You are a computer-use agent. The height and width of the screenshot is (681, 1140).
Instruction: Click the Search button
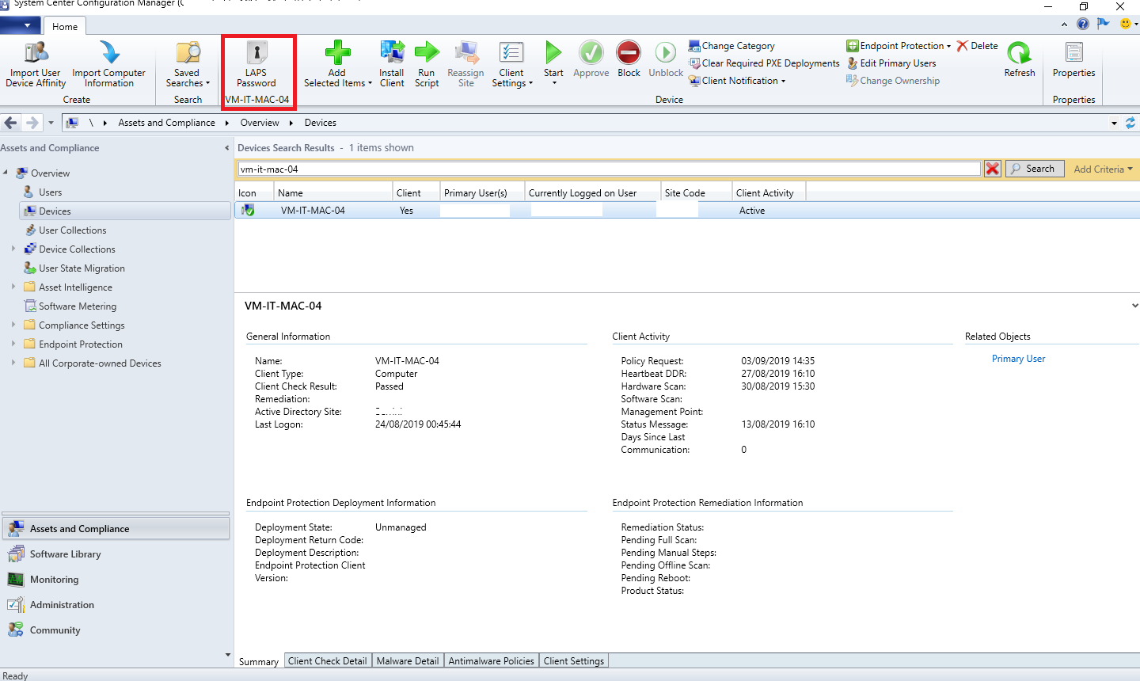(x=1033, y=169)
